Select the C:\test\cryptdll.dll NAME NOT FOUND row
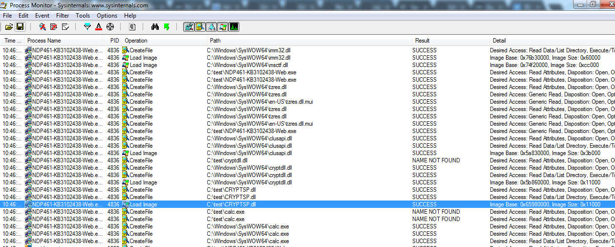Viewport: 615px width, 247px height. coord(308,160)
